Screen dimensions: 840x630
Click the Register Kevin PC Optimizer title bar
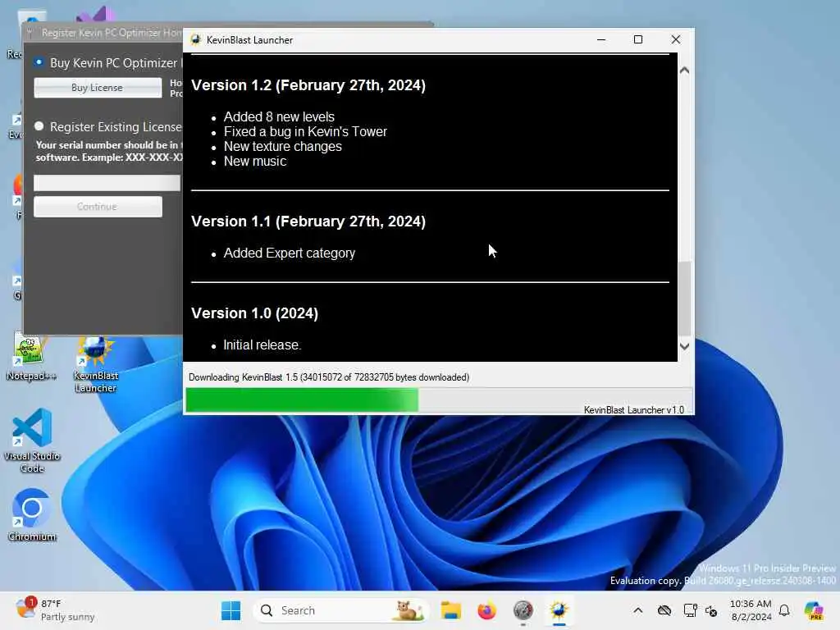(103, 33)
